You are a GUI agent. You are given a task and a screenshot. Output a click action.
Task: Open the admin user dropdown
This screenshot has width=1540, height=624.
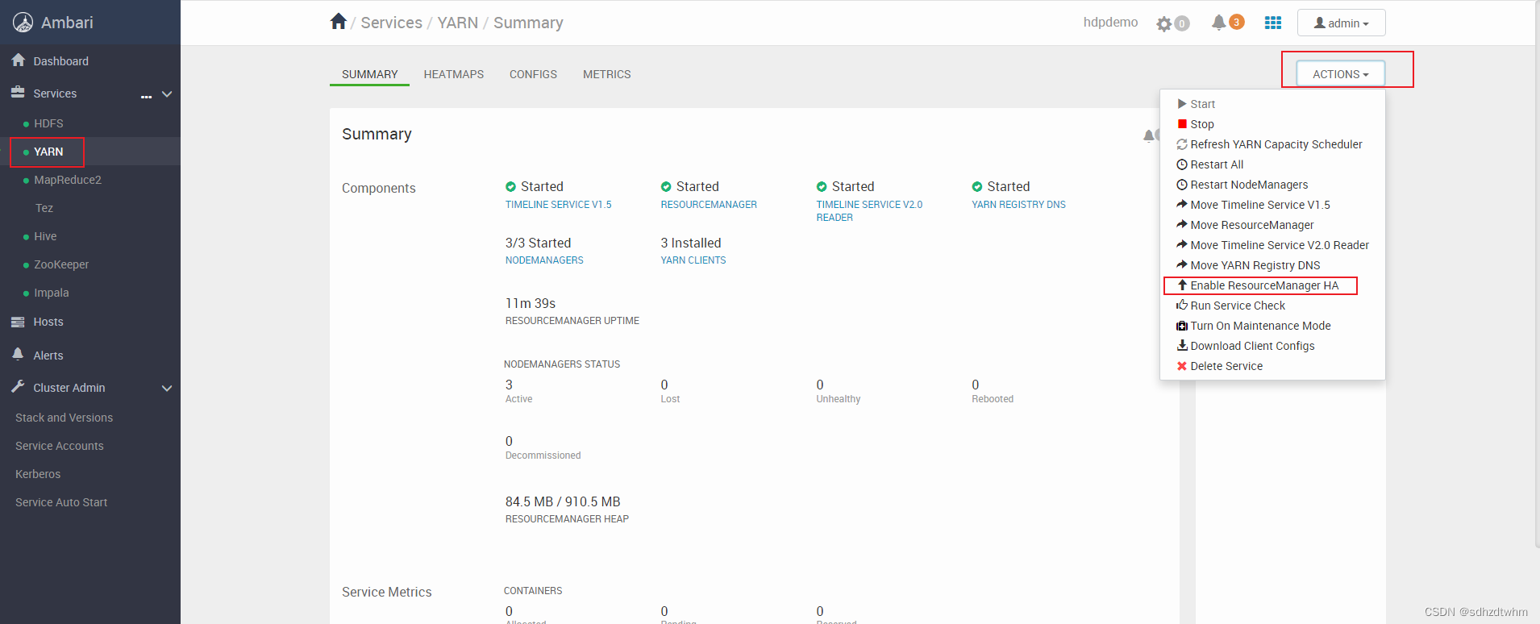pyautogui.click(x=1341, y=23)
